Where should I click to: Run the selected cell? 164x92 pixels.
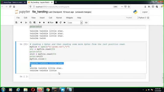coord(51,22)
